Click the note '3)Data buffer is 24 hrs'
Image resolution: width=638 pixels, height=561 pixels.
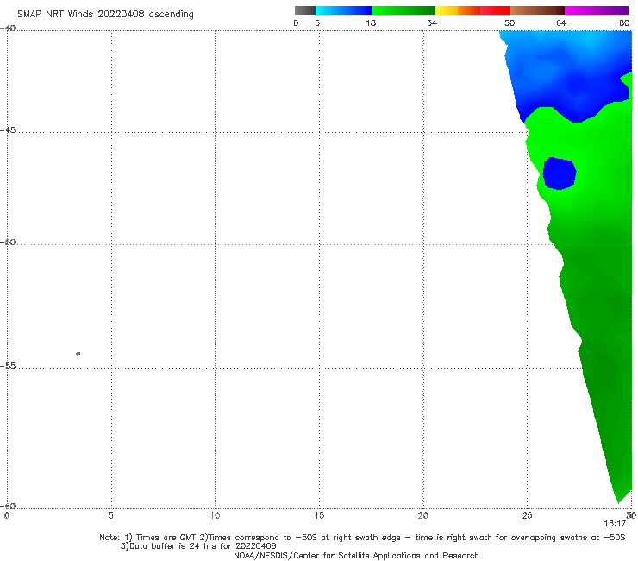pyautogui.click(x=198, y=546)
